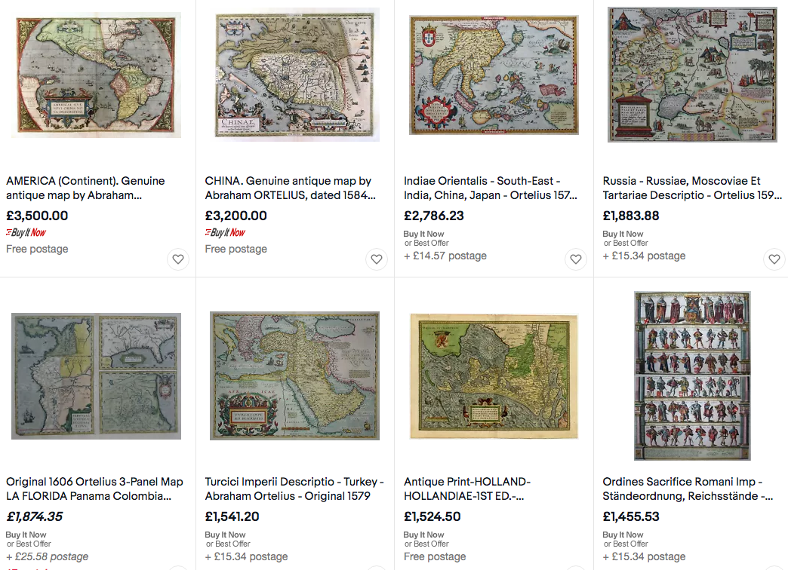This screenshot has width=788, height=570.
Task: Save the CHINA Ortelius map to watchlist
Action: (377, 259)
